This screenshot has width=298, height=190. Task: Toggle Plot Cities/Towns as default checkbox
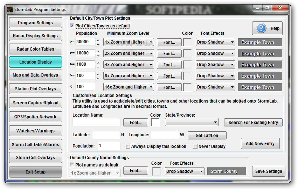click(x=72, y=26)
